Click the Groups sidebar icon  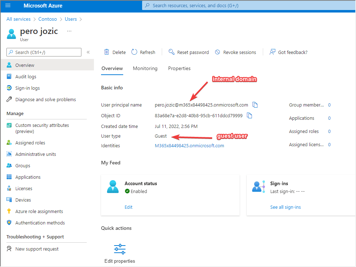coord(9,165)
